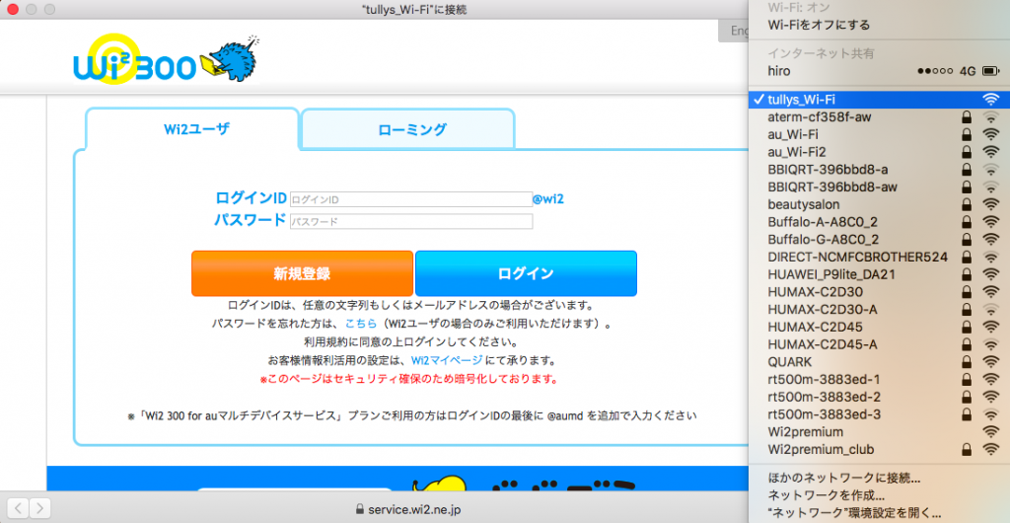The image size is (1010, 523).
Task: Close the tullys_Wi-Fi login window
Action: coord(13,9)
